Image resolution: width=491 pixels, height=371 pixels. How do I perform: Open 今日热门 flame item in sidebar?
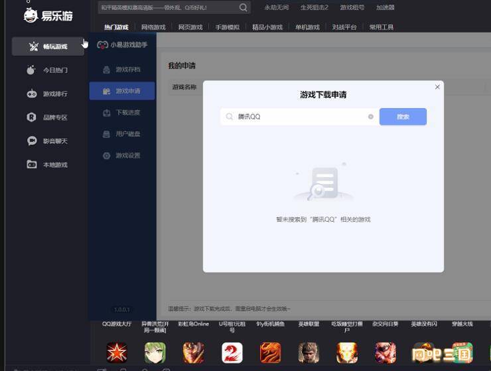tap(47, 70)
